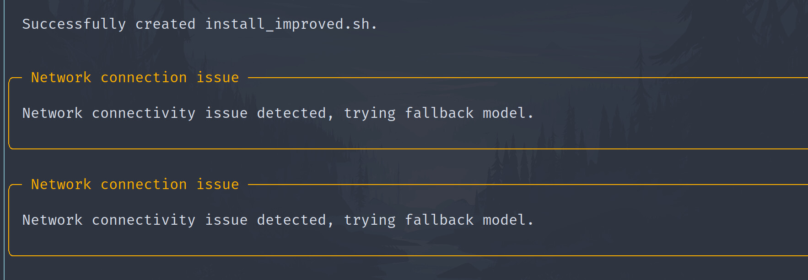This screenshot has width=808, height=280.
Task: Click the word "connection" in the lower orange title
Action: coord(144,185)
